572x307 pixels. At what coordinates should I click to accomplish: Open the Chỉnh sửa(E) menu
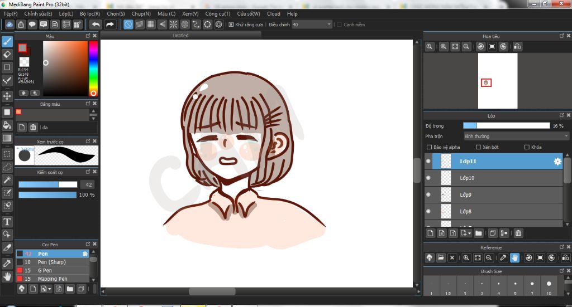click(x=38, y=13)
